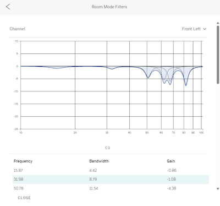Viewport: 220px width, 206px height.
Task: Click the gain value -4.38
Action: coord(172,188)
